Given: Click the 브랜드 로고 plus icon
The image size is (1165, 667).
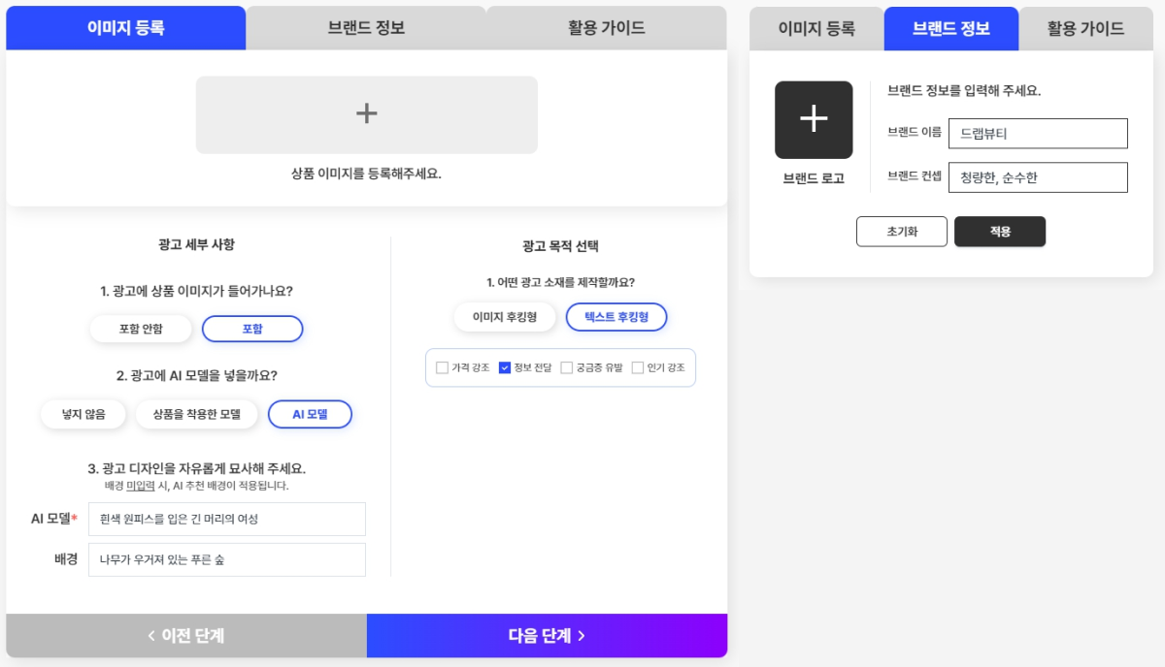Looking at the screenshot, I should click(x=813, y=118).
